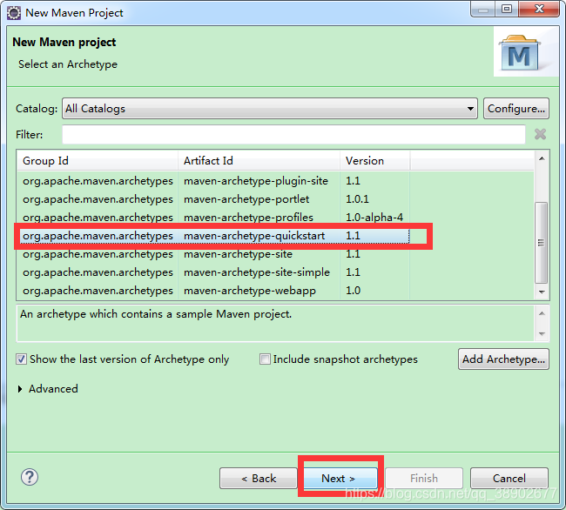
Task: Click the archetype list scroll down arrow
Action: pyautogui.click(x=542, y=292)
